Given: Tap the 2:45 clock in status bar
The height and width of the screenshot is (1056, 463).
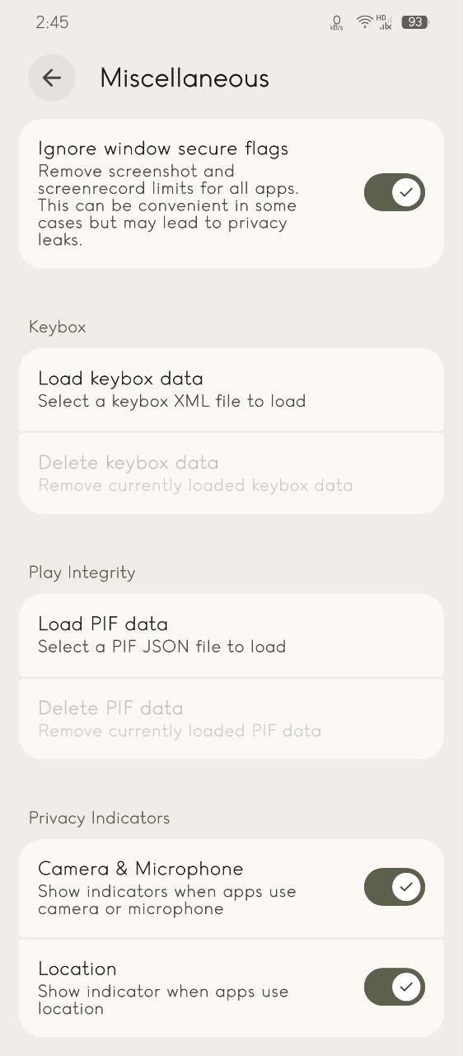Looking at the screenshot, I should pyautogui.click(x=52, y=22).
